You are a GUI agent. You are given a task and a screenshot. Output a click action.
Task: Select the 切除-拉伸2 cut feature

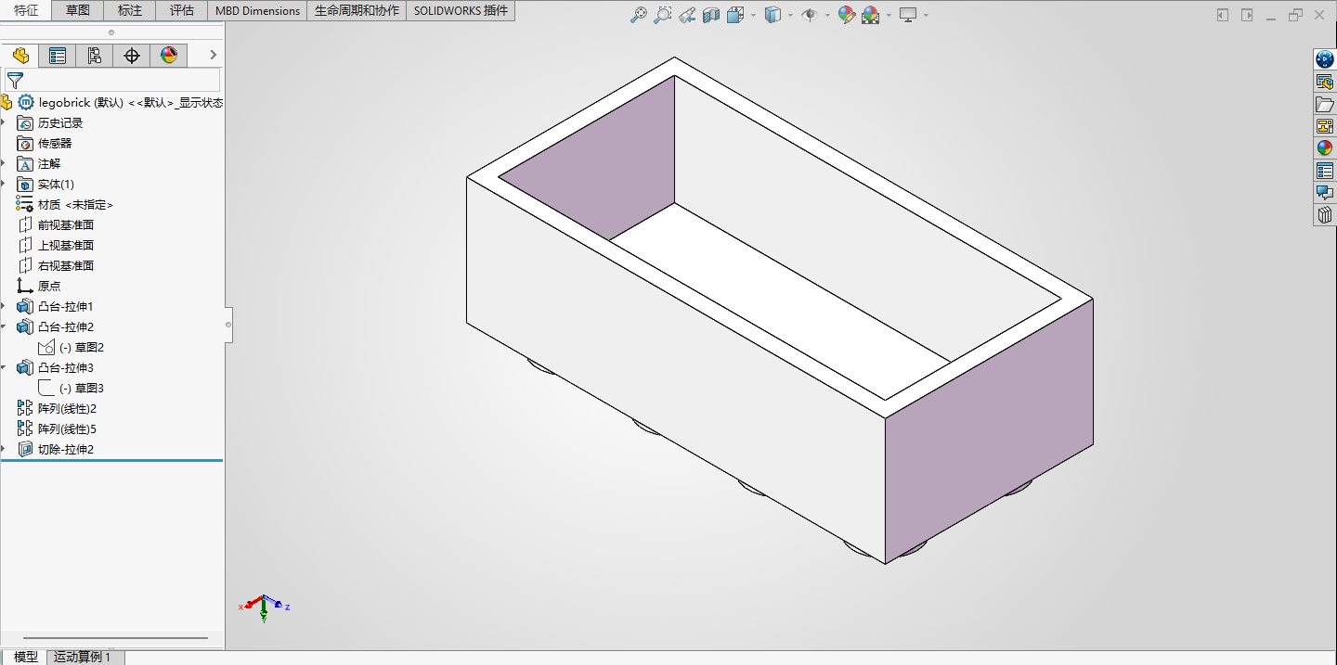tap(56, 450)
